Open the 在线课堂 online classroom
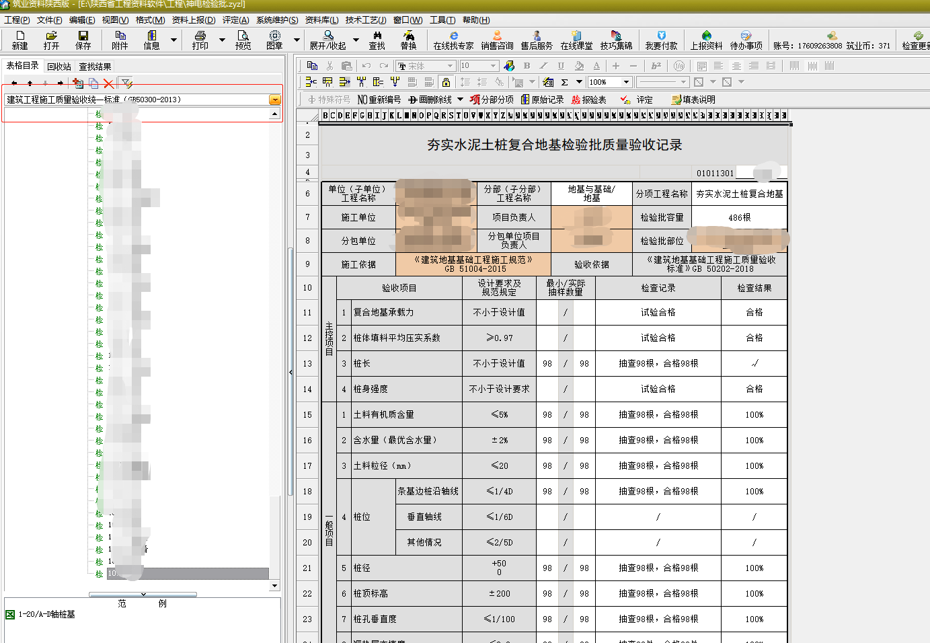 point(576,40)
